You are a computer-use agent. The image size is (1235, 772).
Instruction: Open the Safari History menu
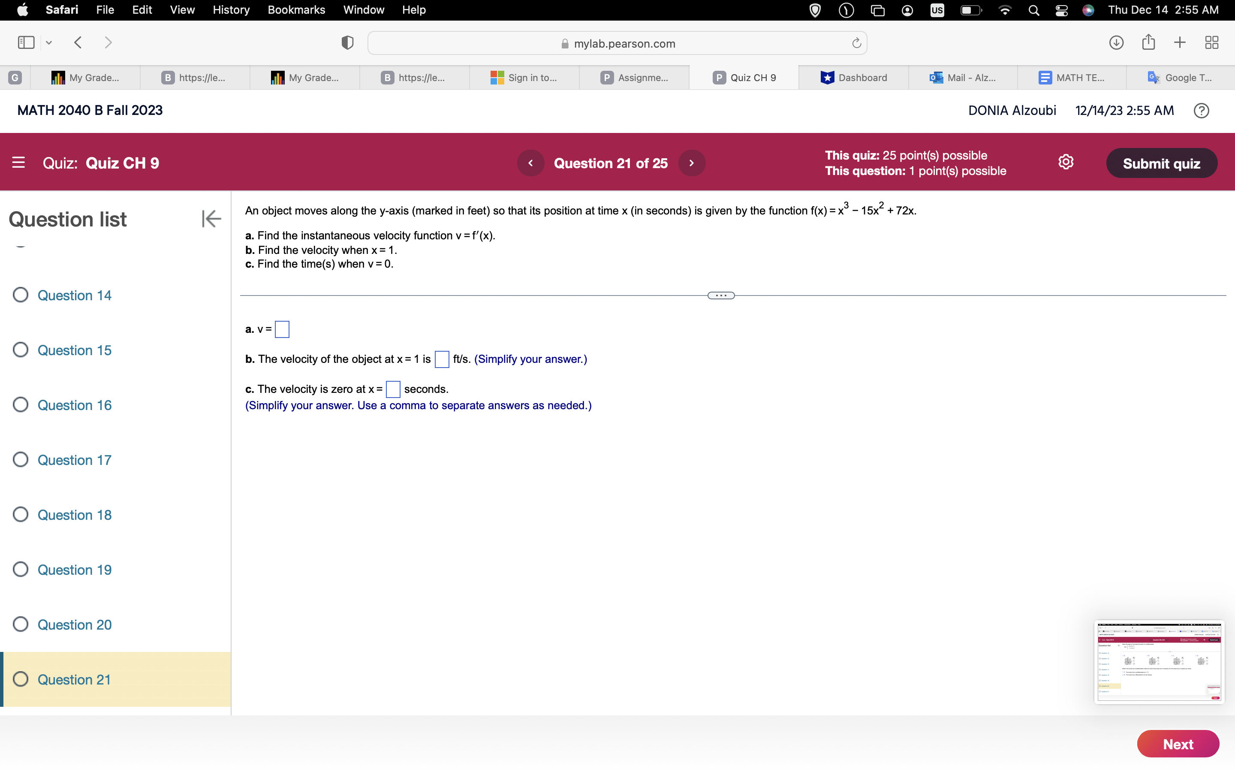[x=231, y=10]
